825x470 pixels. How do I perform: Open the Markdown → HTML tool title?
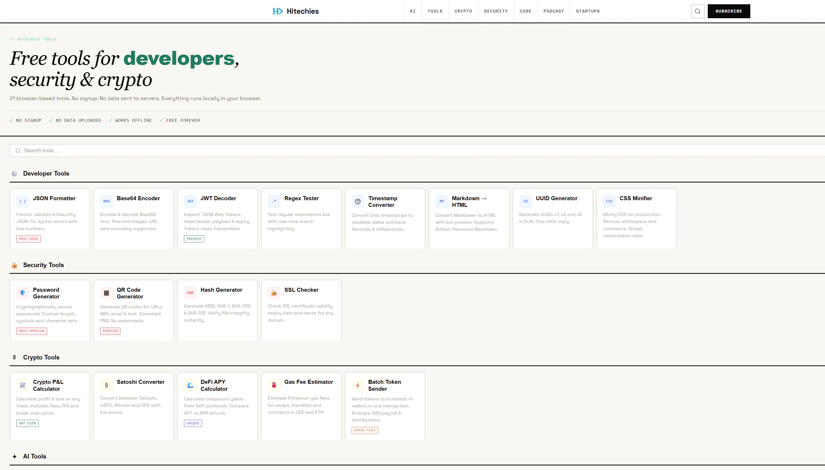469,202
